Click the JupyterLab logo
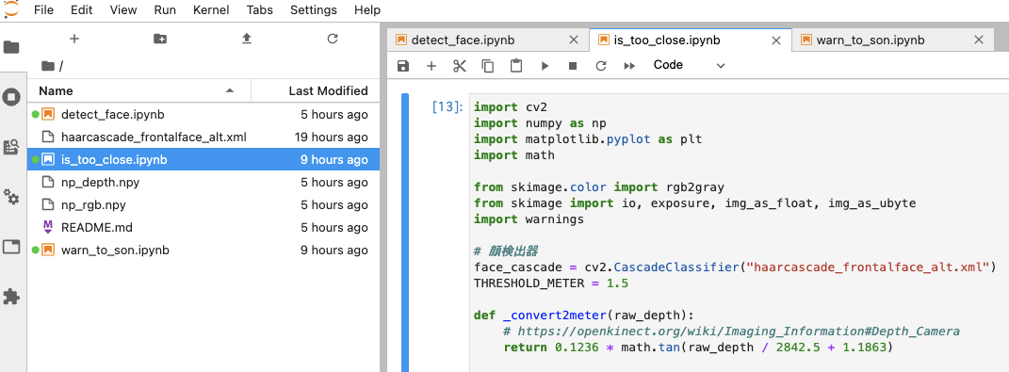Viewport: 1009px width, 372px height. tap(11, 9)
